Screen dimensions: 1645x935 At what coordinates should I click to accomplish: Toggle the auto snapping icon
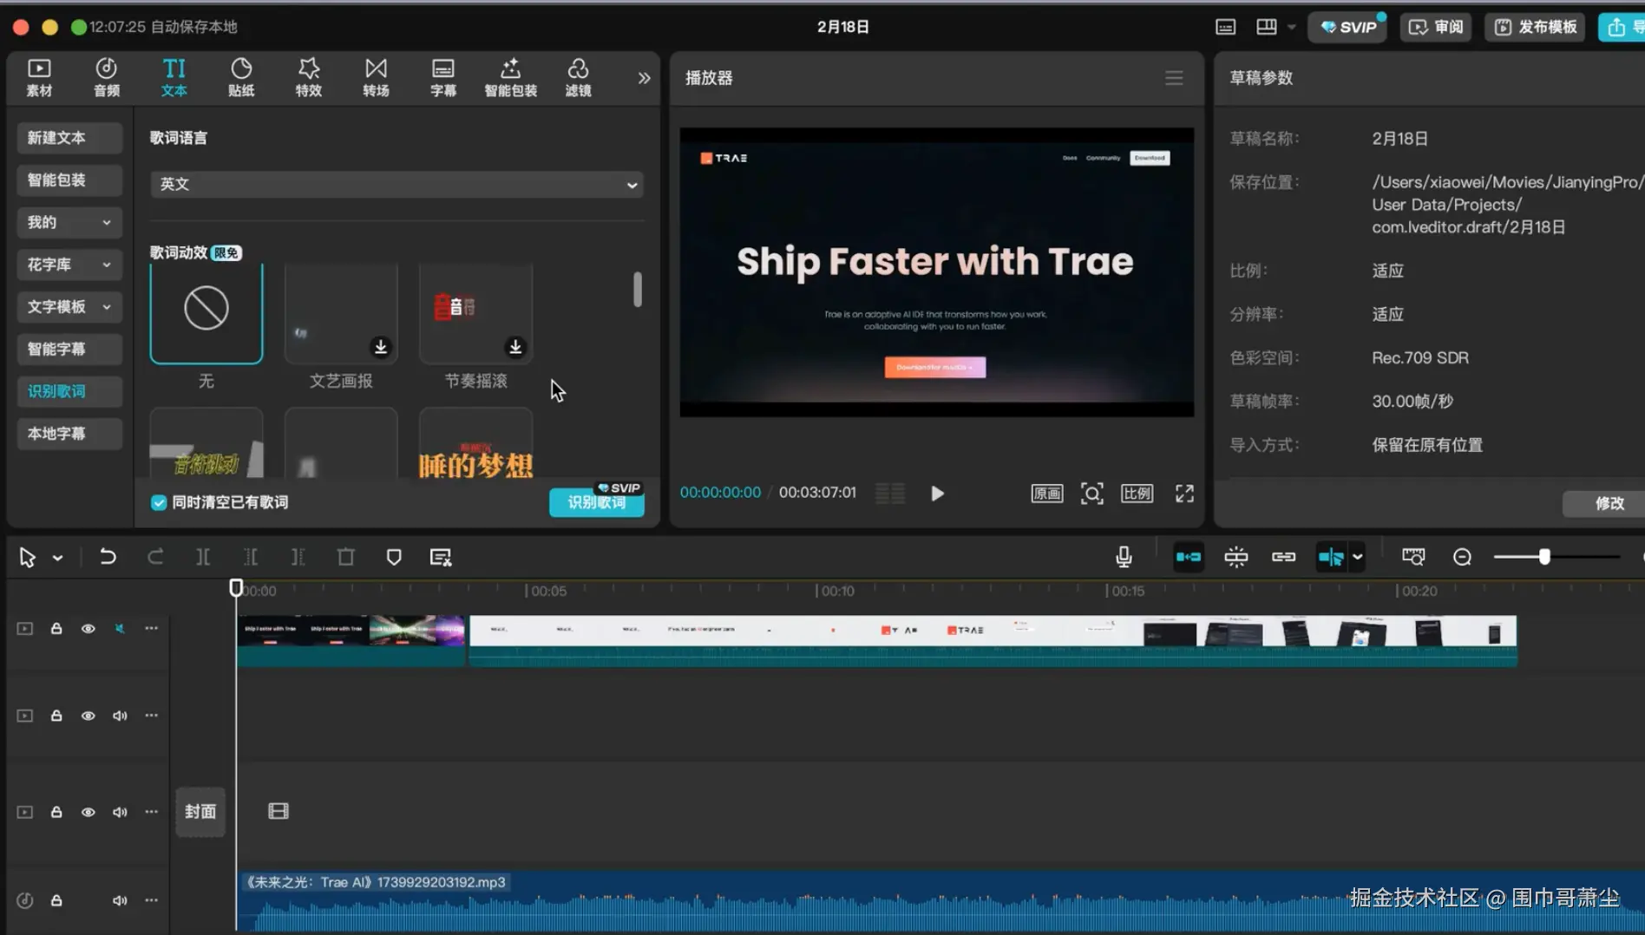[1236, 557]
